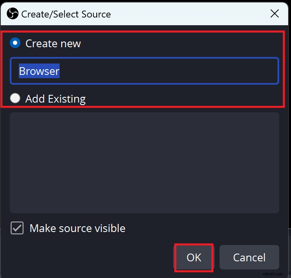Click the "Create/Select Source" title text
Screen dimensions: 291x278
(x=66, y=14)
